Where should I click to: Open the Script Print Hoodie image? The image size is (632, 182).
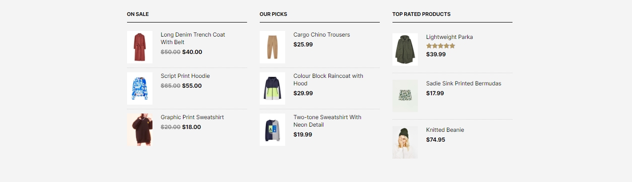140,88
